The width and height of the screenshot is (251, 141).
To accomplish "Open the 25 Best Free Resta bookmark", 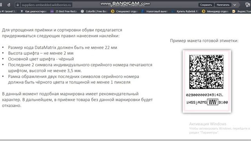I will (64, 11).
